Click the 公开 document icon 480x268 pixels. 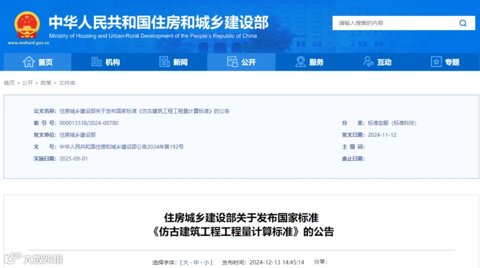[233, 62]
